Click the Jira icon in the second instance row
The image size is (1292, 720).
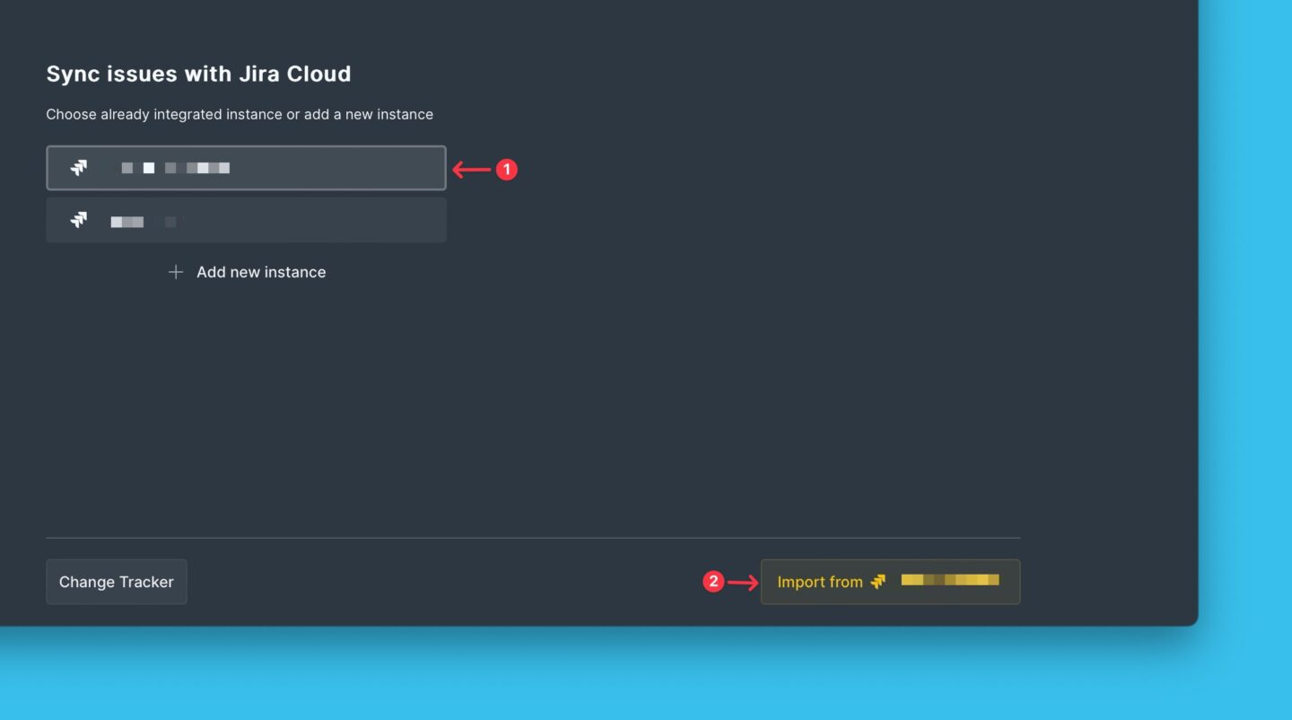point(79,220)
